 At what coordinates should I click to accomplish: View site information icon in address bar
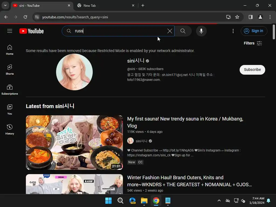[x=37, y=17]
